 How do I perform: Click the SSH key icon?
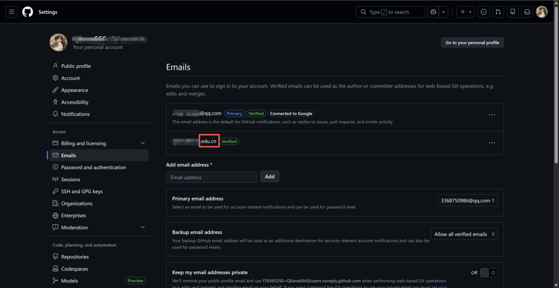click(x=55, y=191)
